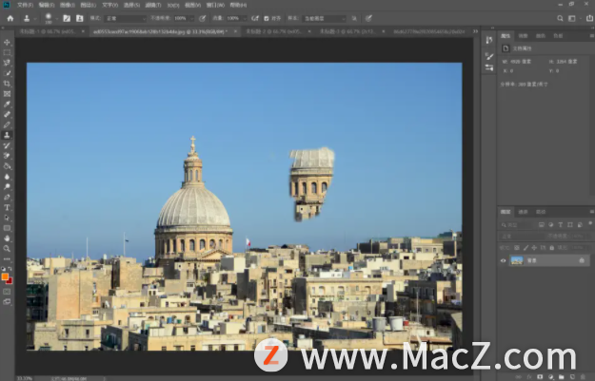Select the Background layer thumbnail
Screen dimensions: 595x381
pyautogui.click(x=517, y=260)
